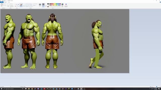Image resolution: width=161 pixels, height=90 pixels.
Task: Select the Pencil tool
Action: [x=15, y=4]
